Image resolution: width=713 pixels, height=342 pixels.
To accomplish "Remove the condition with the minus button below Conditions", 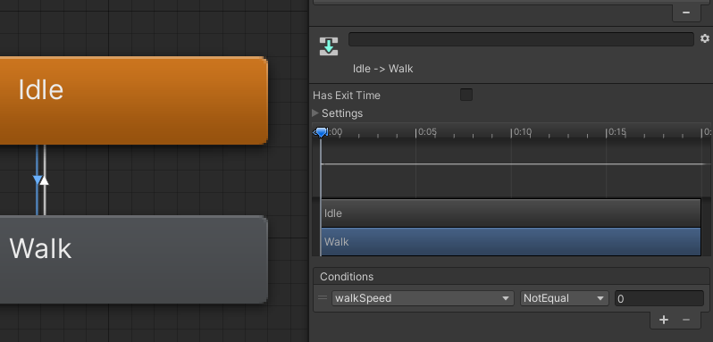I will pyautogui.click(x=686, y=321).
